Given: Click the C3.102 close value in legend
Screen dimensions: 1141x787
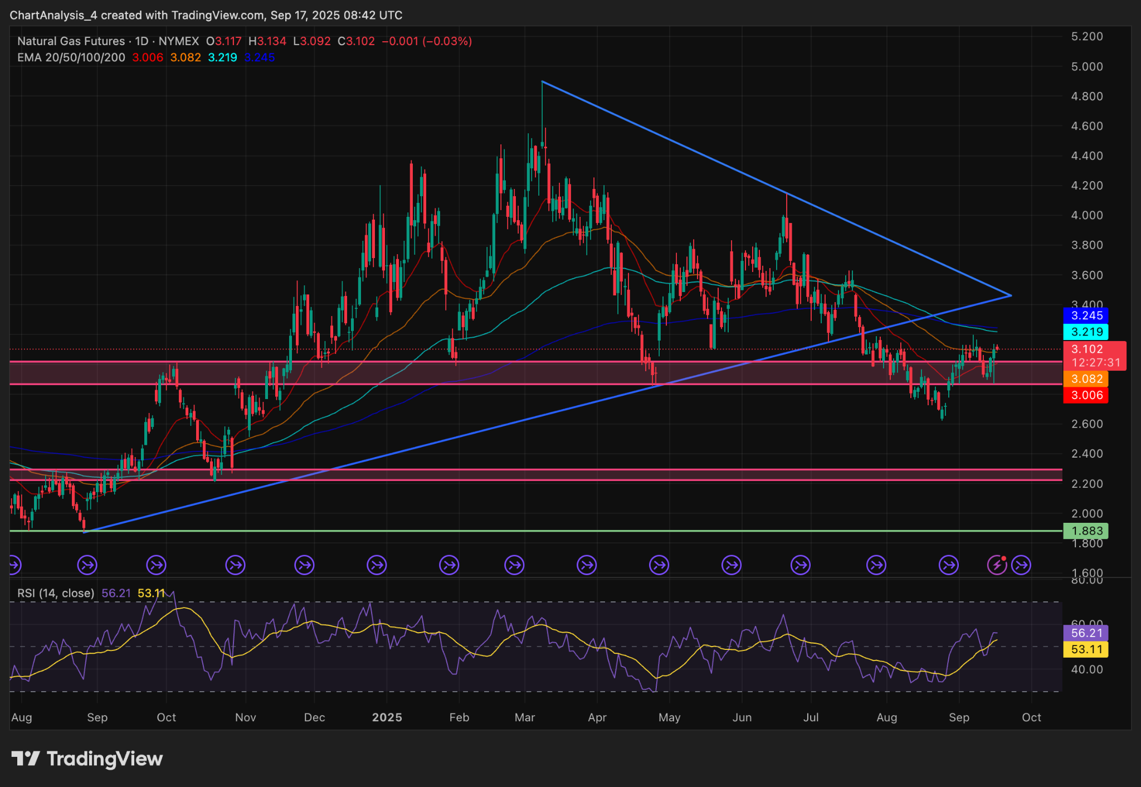Looking at the screenshot, I should point(357,41).
